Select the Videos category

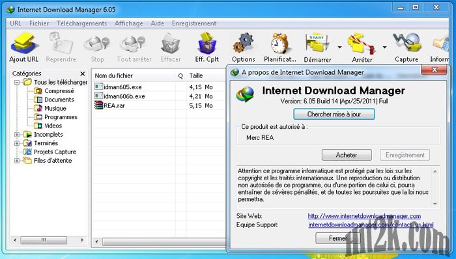pos(53,126)
